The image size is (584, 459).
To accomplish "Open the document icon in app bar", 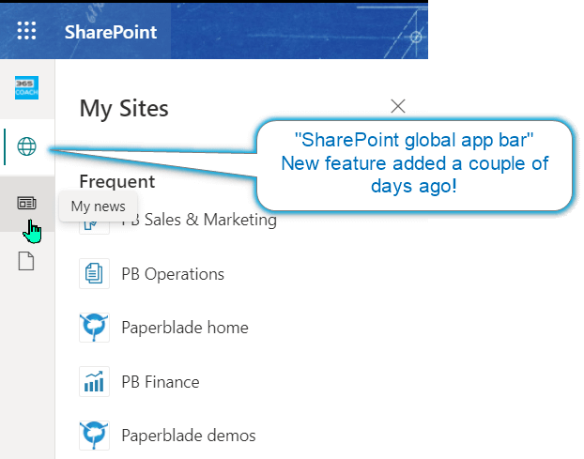I will click(27, 261).
